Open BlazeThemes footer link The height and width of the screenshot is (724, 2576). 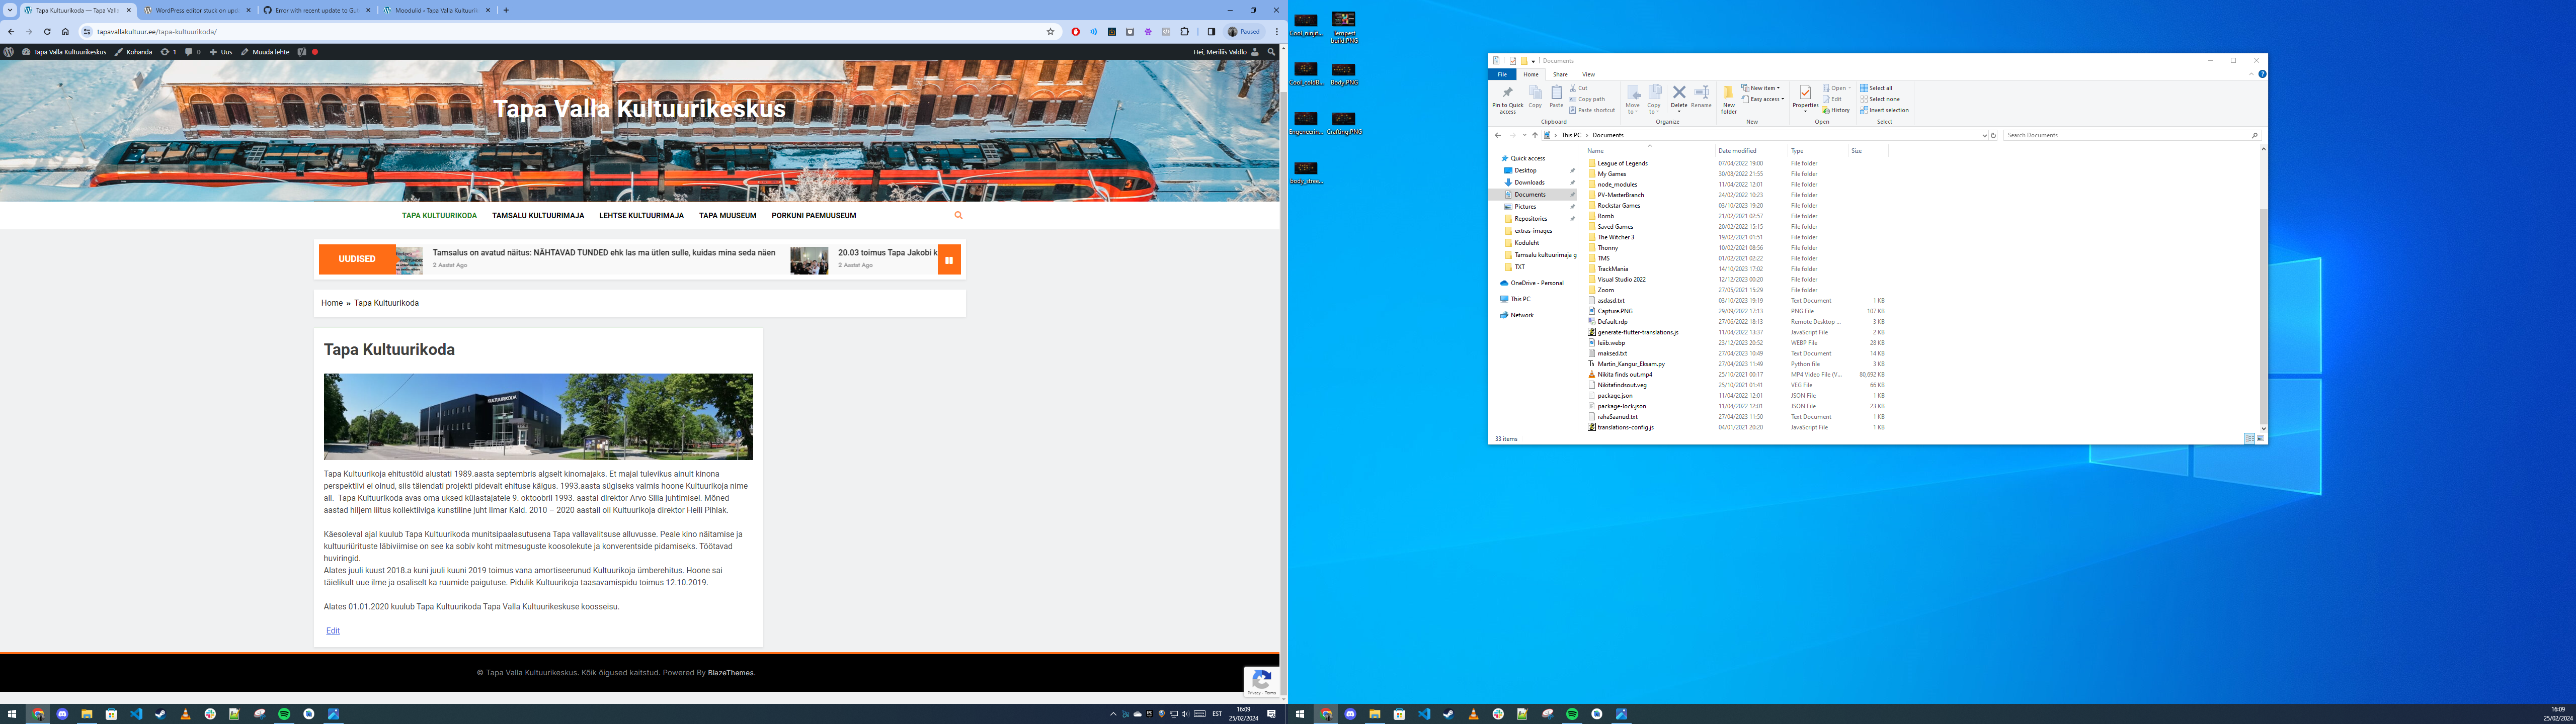click(x=731, y=673)
